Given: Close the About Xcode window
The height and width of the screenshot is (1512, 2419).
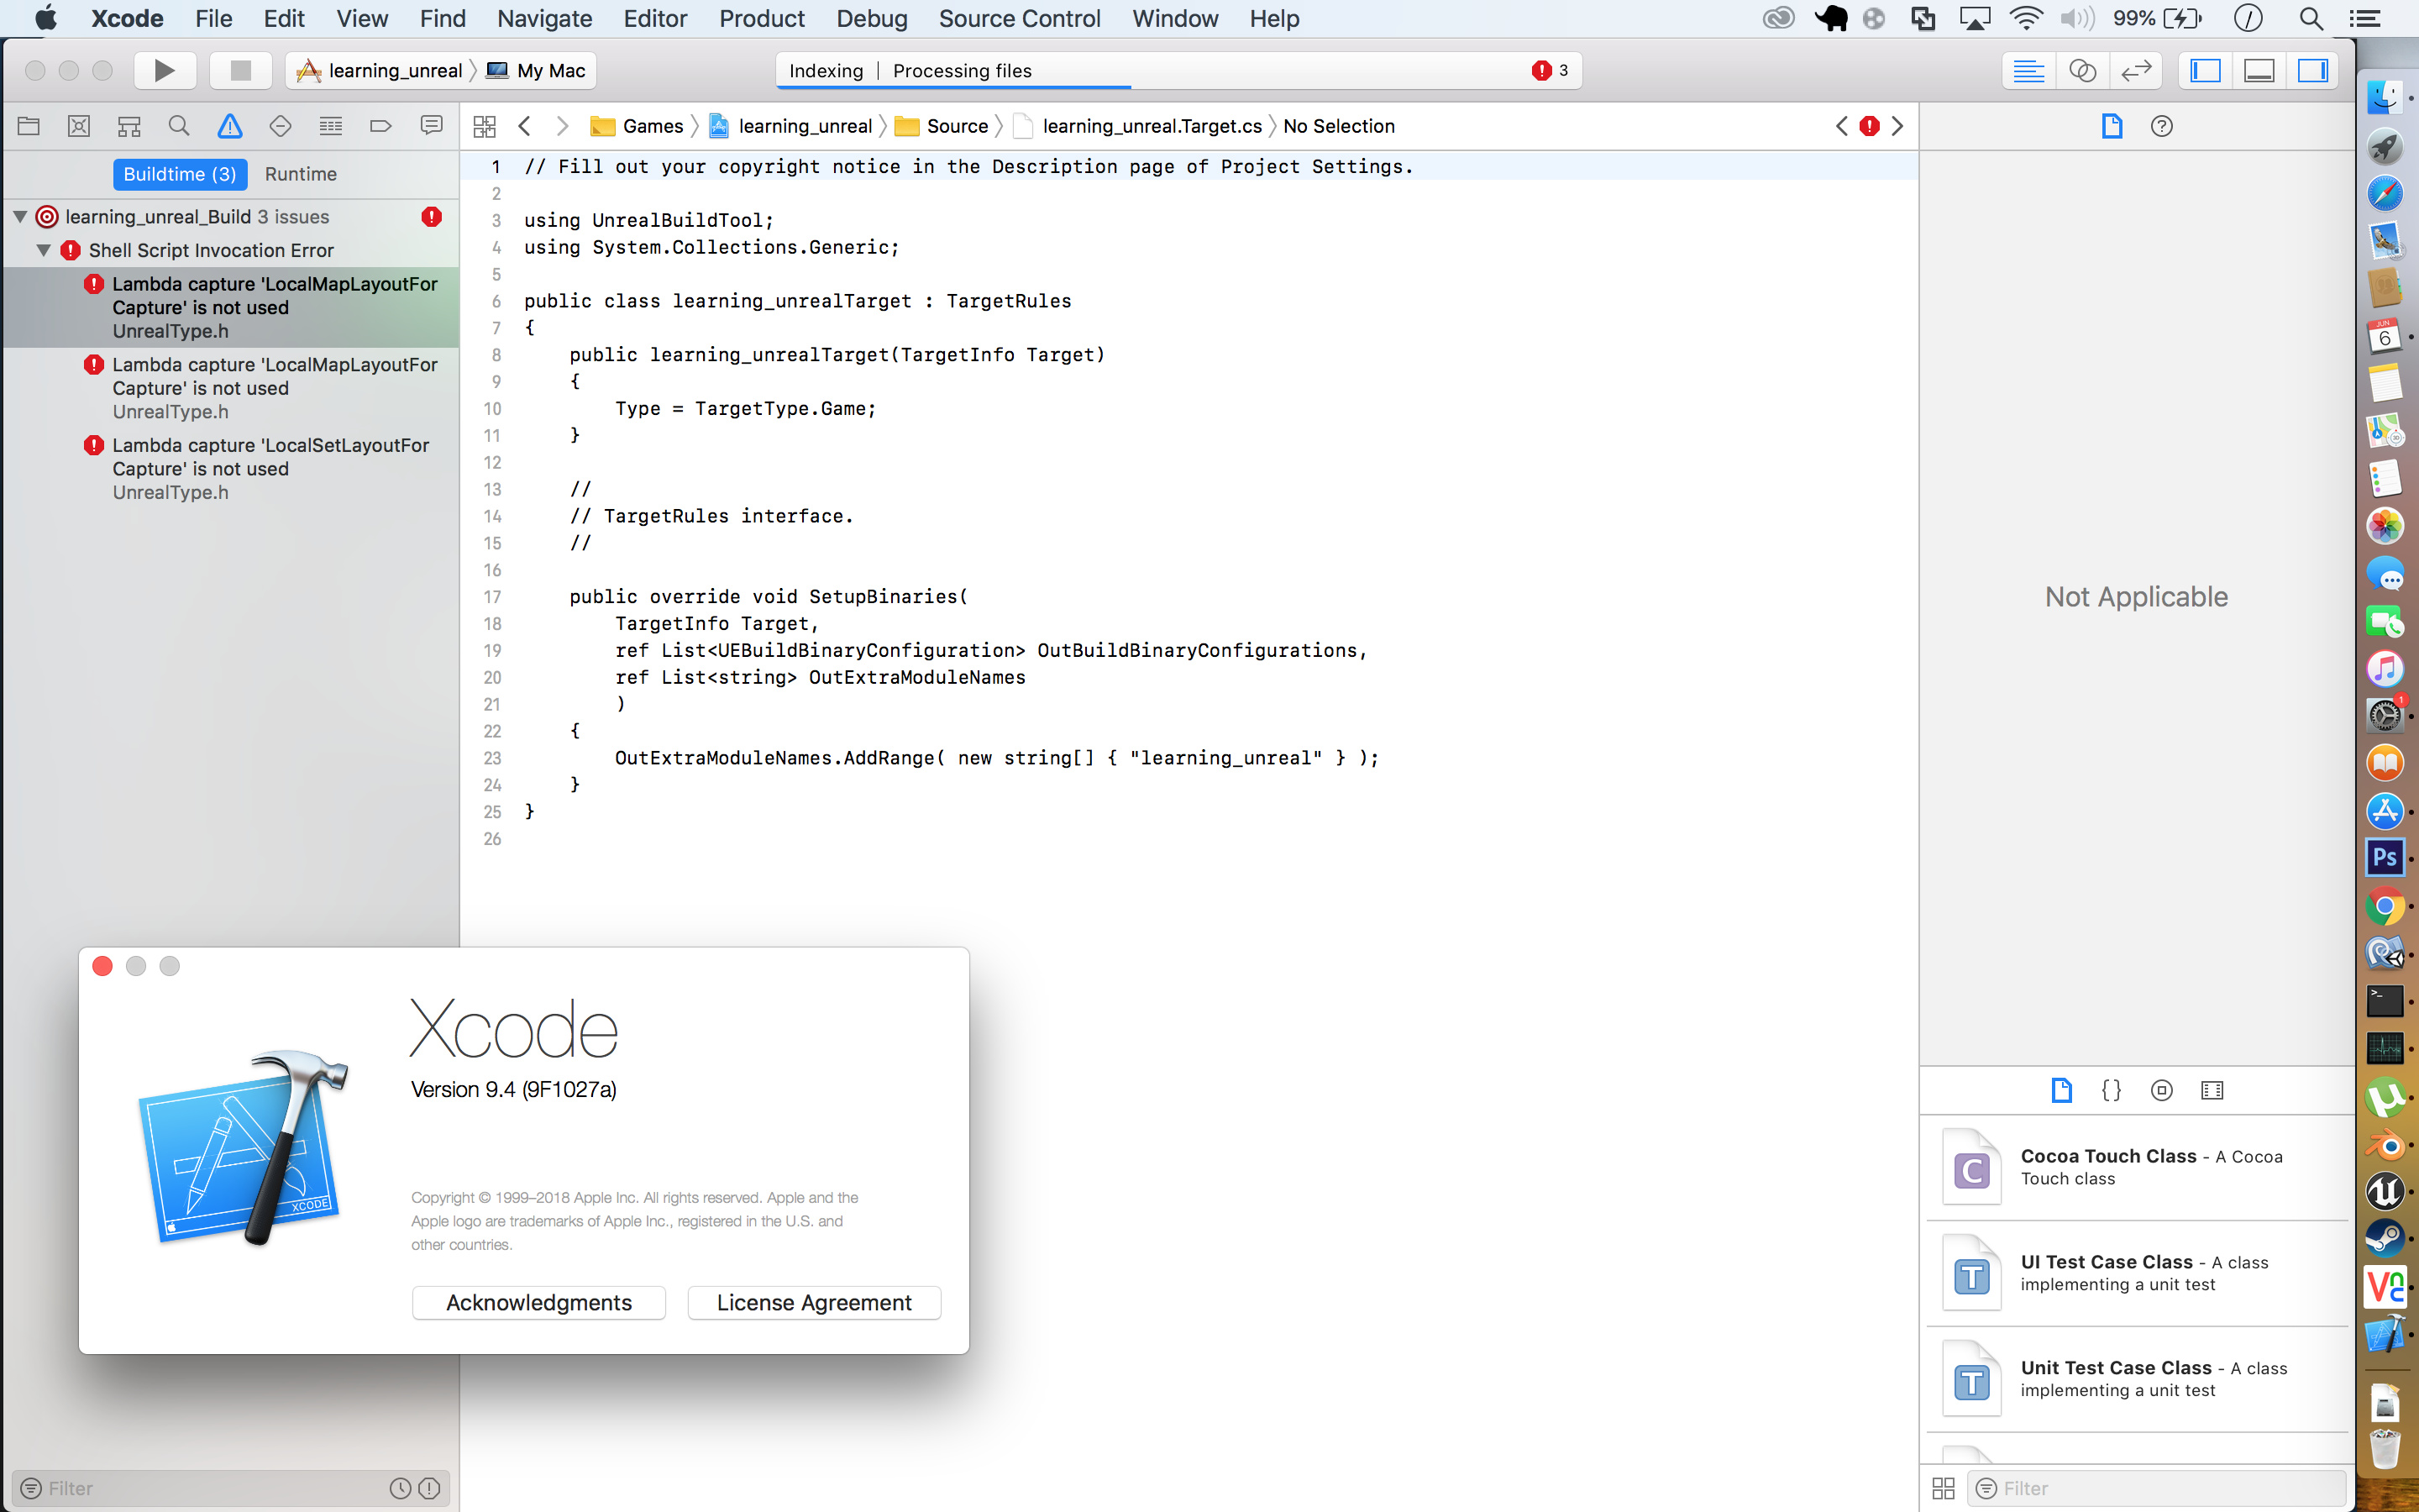Looking at the screenshot, I should pyautogui.click(x=102, y=966).
